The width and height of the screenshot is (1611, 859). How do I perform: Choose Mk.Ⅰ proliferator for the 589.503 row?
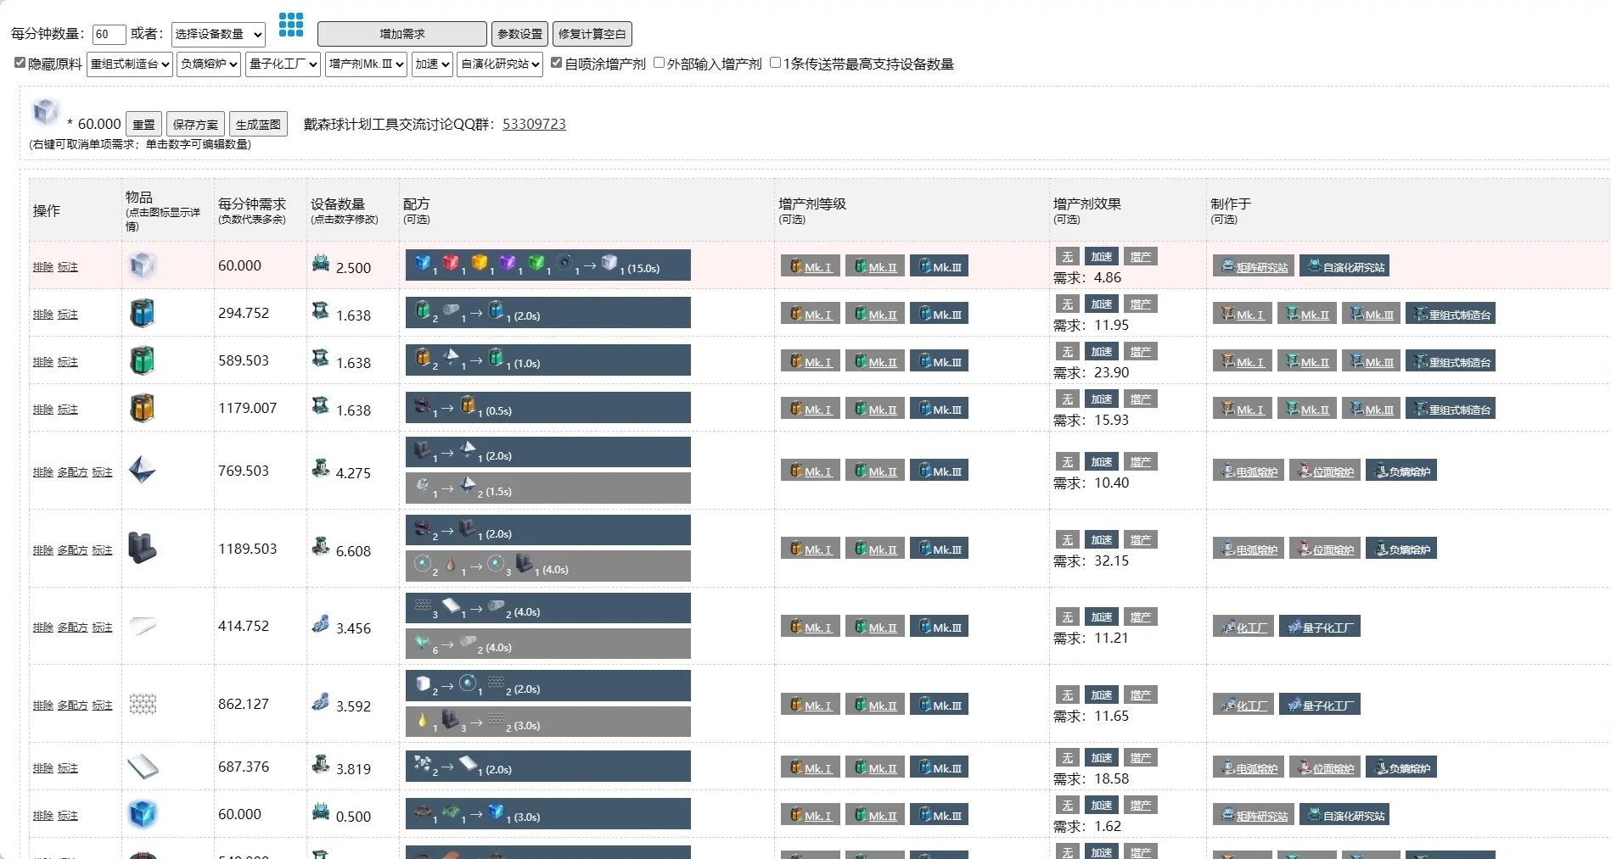tap(810, 360)
